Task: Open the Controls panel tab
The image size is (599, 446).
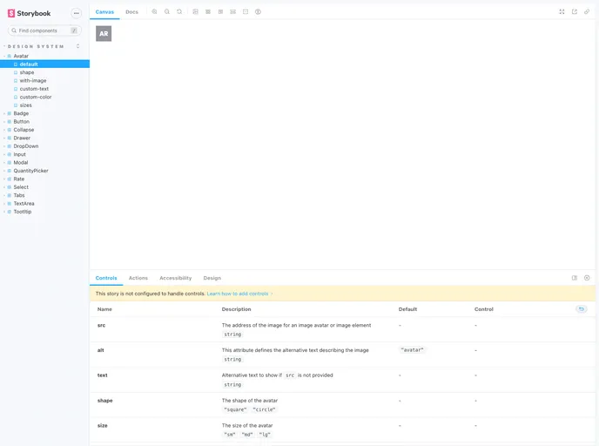Action: click(106, 278)
